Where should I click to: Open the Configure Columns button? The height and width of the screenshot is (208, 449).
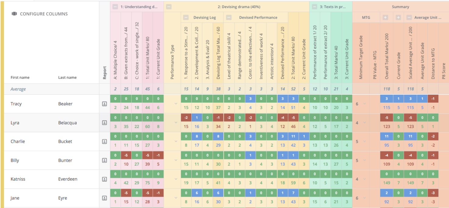(40, 14)
